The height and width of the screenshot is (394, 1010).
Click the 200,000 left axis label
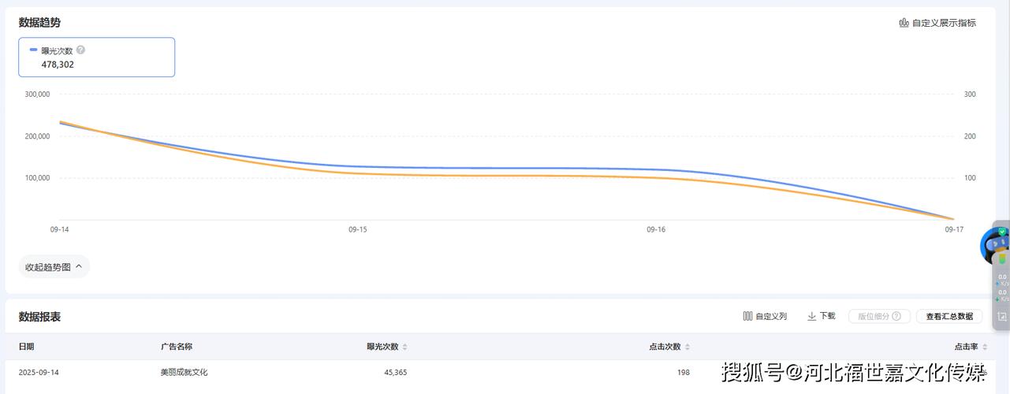(x=38, y=136)
